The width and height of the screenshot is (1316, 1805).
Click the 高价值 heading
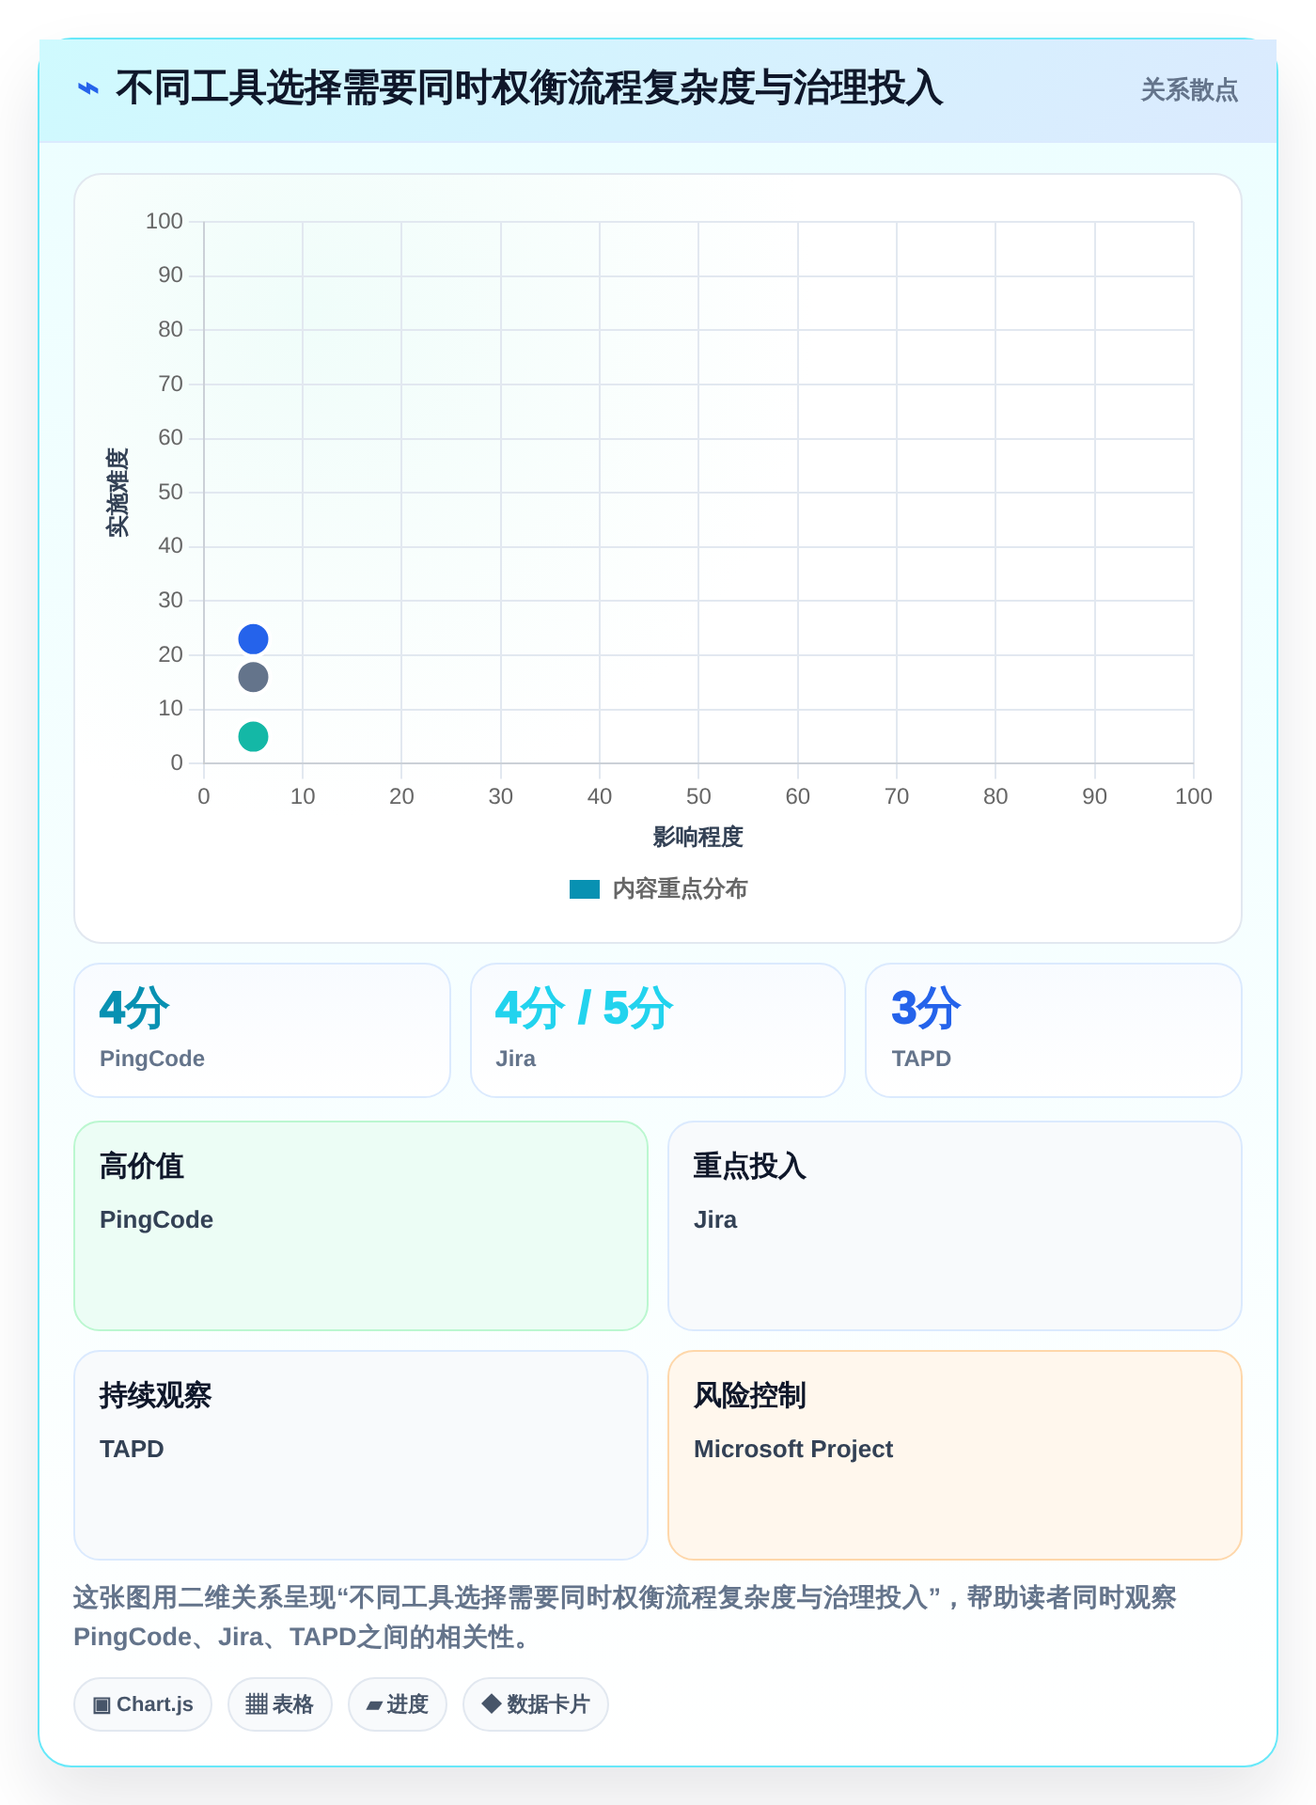click(142, 1166)
